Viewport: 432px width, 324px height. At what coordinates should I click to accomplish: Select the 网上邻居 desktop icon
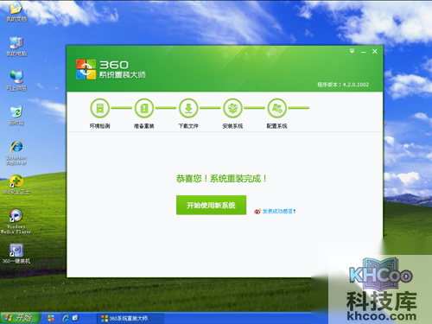(16, 81)
